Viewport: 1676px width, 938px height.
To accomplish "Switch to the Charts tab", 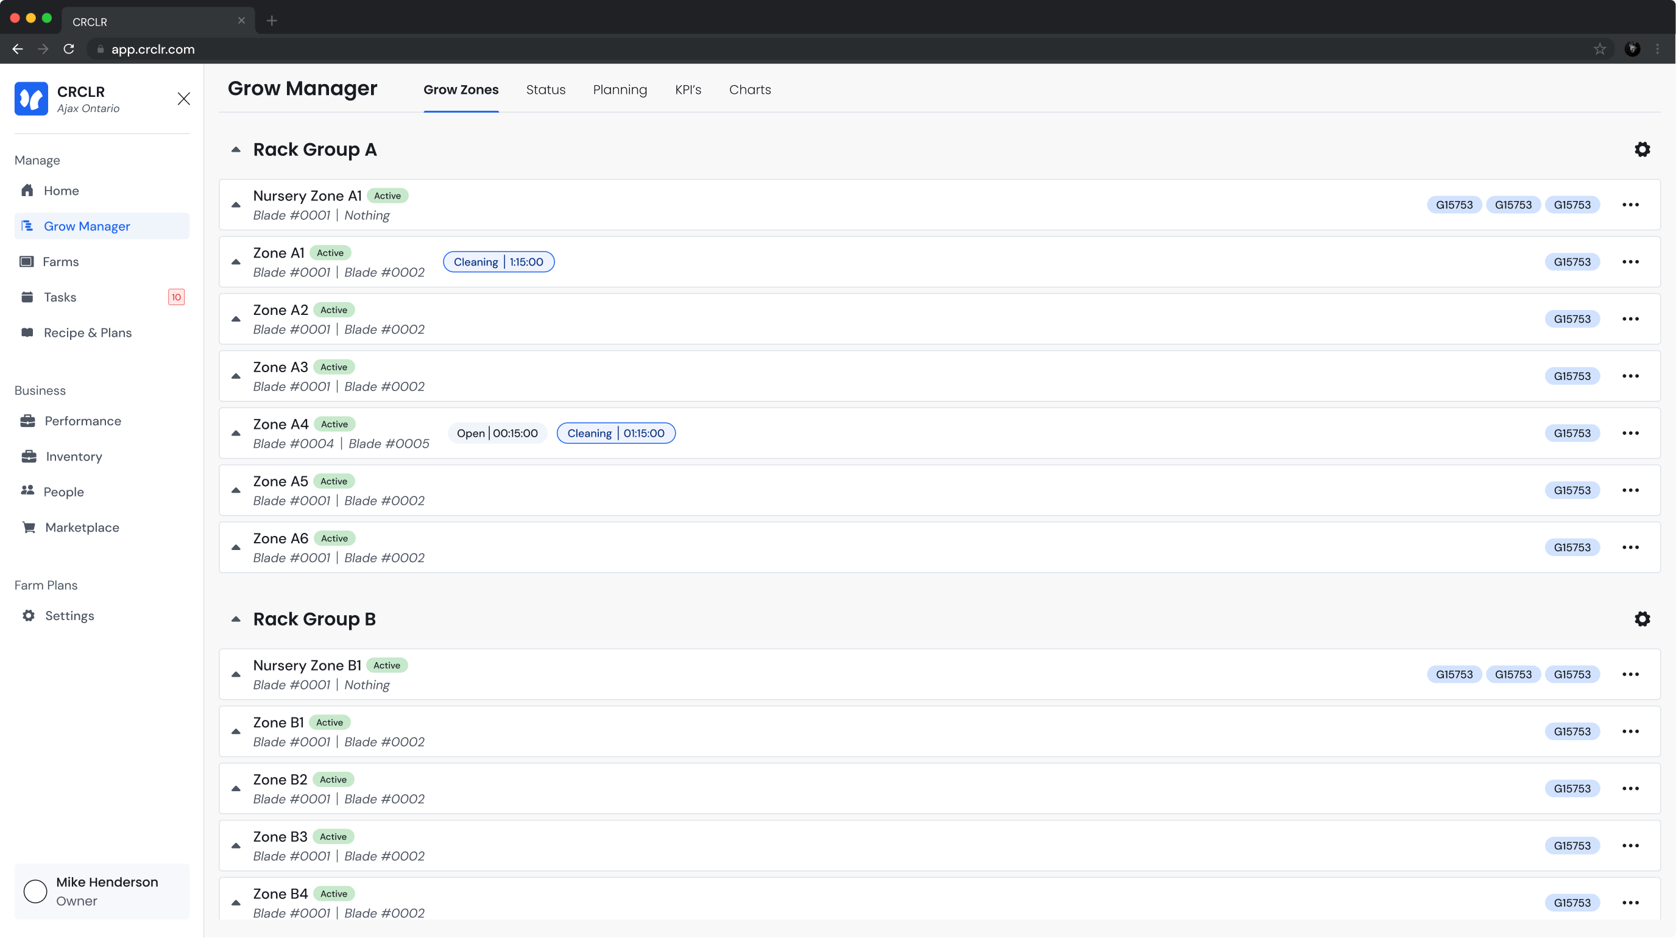I will (749, 90).
